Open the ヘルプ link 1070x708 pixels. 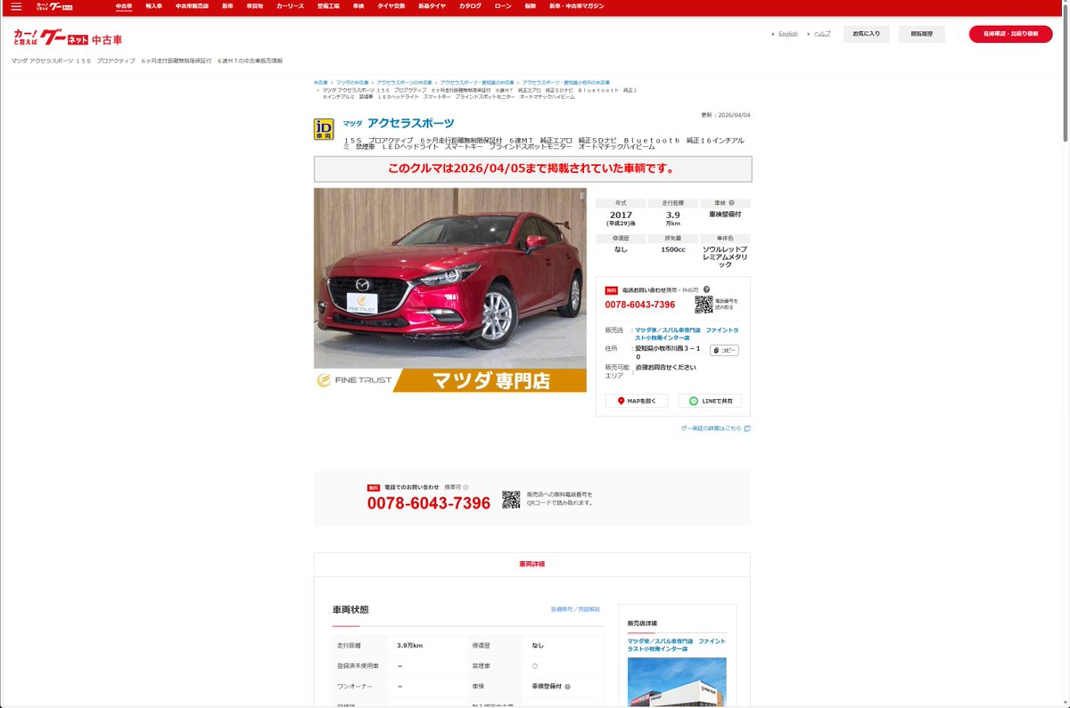coord(821,34)
